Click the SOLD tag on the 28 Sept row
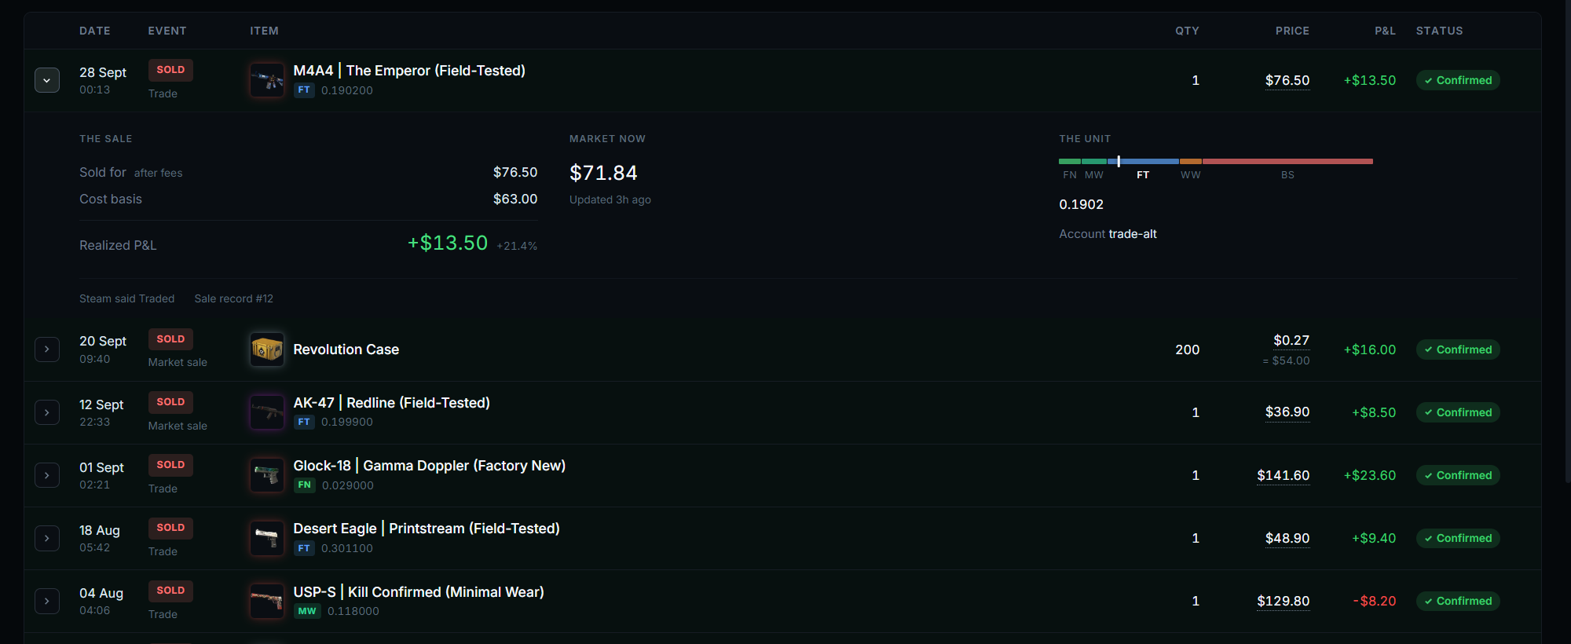This screenshot has height=644, width=1571. point(170,70)
